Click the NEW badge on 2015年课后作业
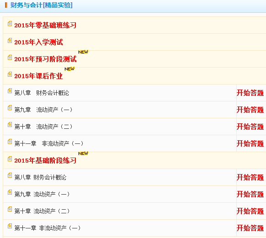This screenshot has height=238, width=266. [x=69, y=69]
